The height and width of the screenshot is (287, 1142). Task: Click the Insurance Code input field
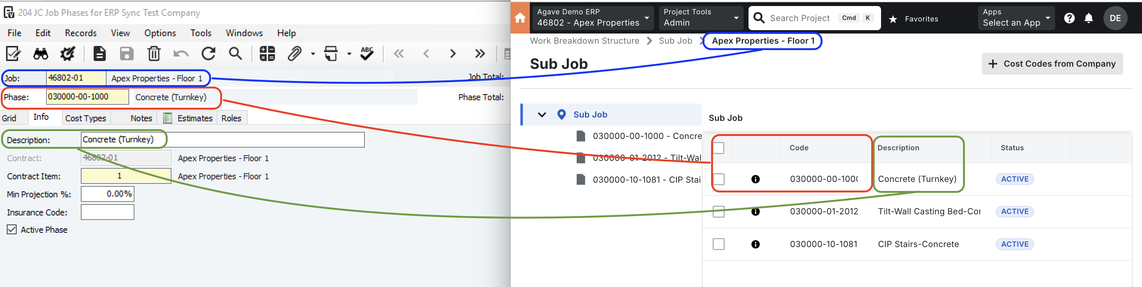pyautogui.click(x=107, y=212)
